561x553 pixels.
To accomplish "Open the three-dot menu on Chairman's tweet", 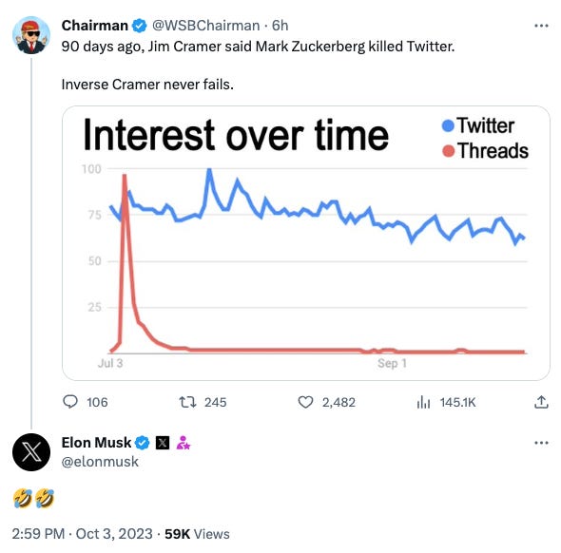I will (541, 26).
